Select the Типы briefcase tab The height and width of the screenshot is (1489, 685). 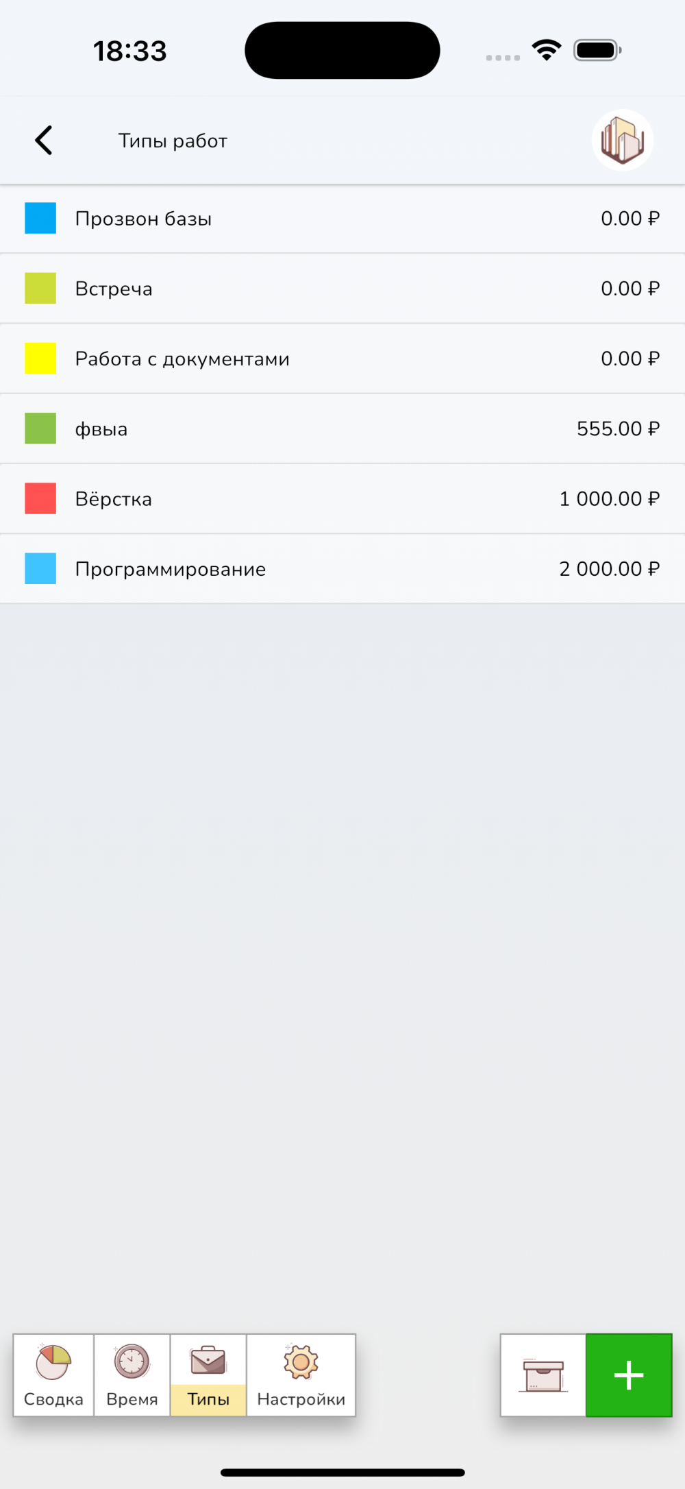click(208, 1375)
